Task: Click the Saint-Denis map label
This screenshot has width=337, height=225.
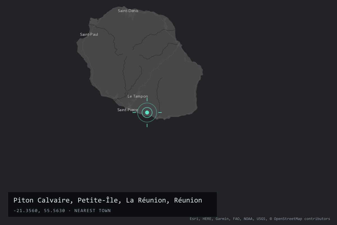Action: coord(128,11)
